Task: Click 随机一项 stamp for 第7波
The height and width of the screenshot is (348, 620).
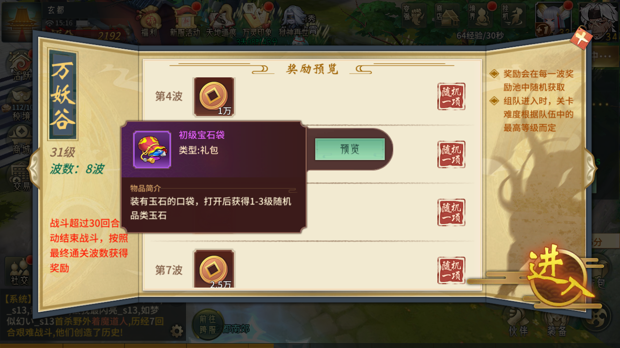Action: [451, 270]
